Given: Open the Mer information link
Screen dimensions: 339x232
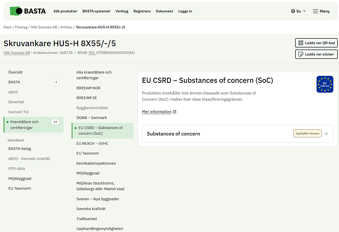Looking at the screenshot, I should pos(157,112).
